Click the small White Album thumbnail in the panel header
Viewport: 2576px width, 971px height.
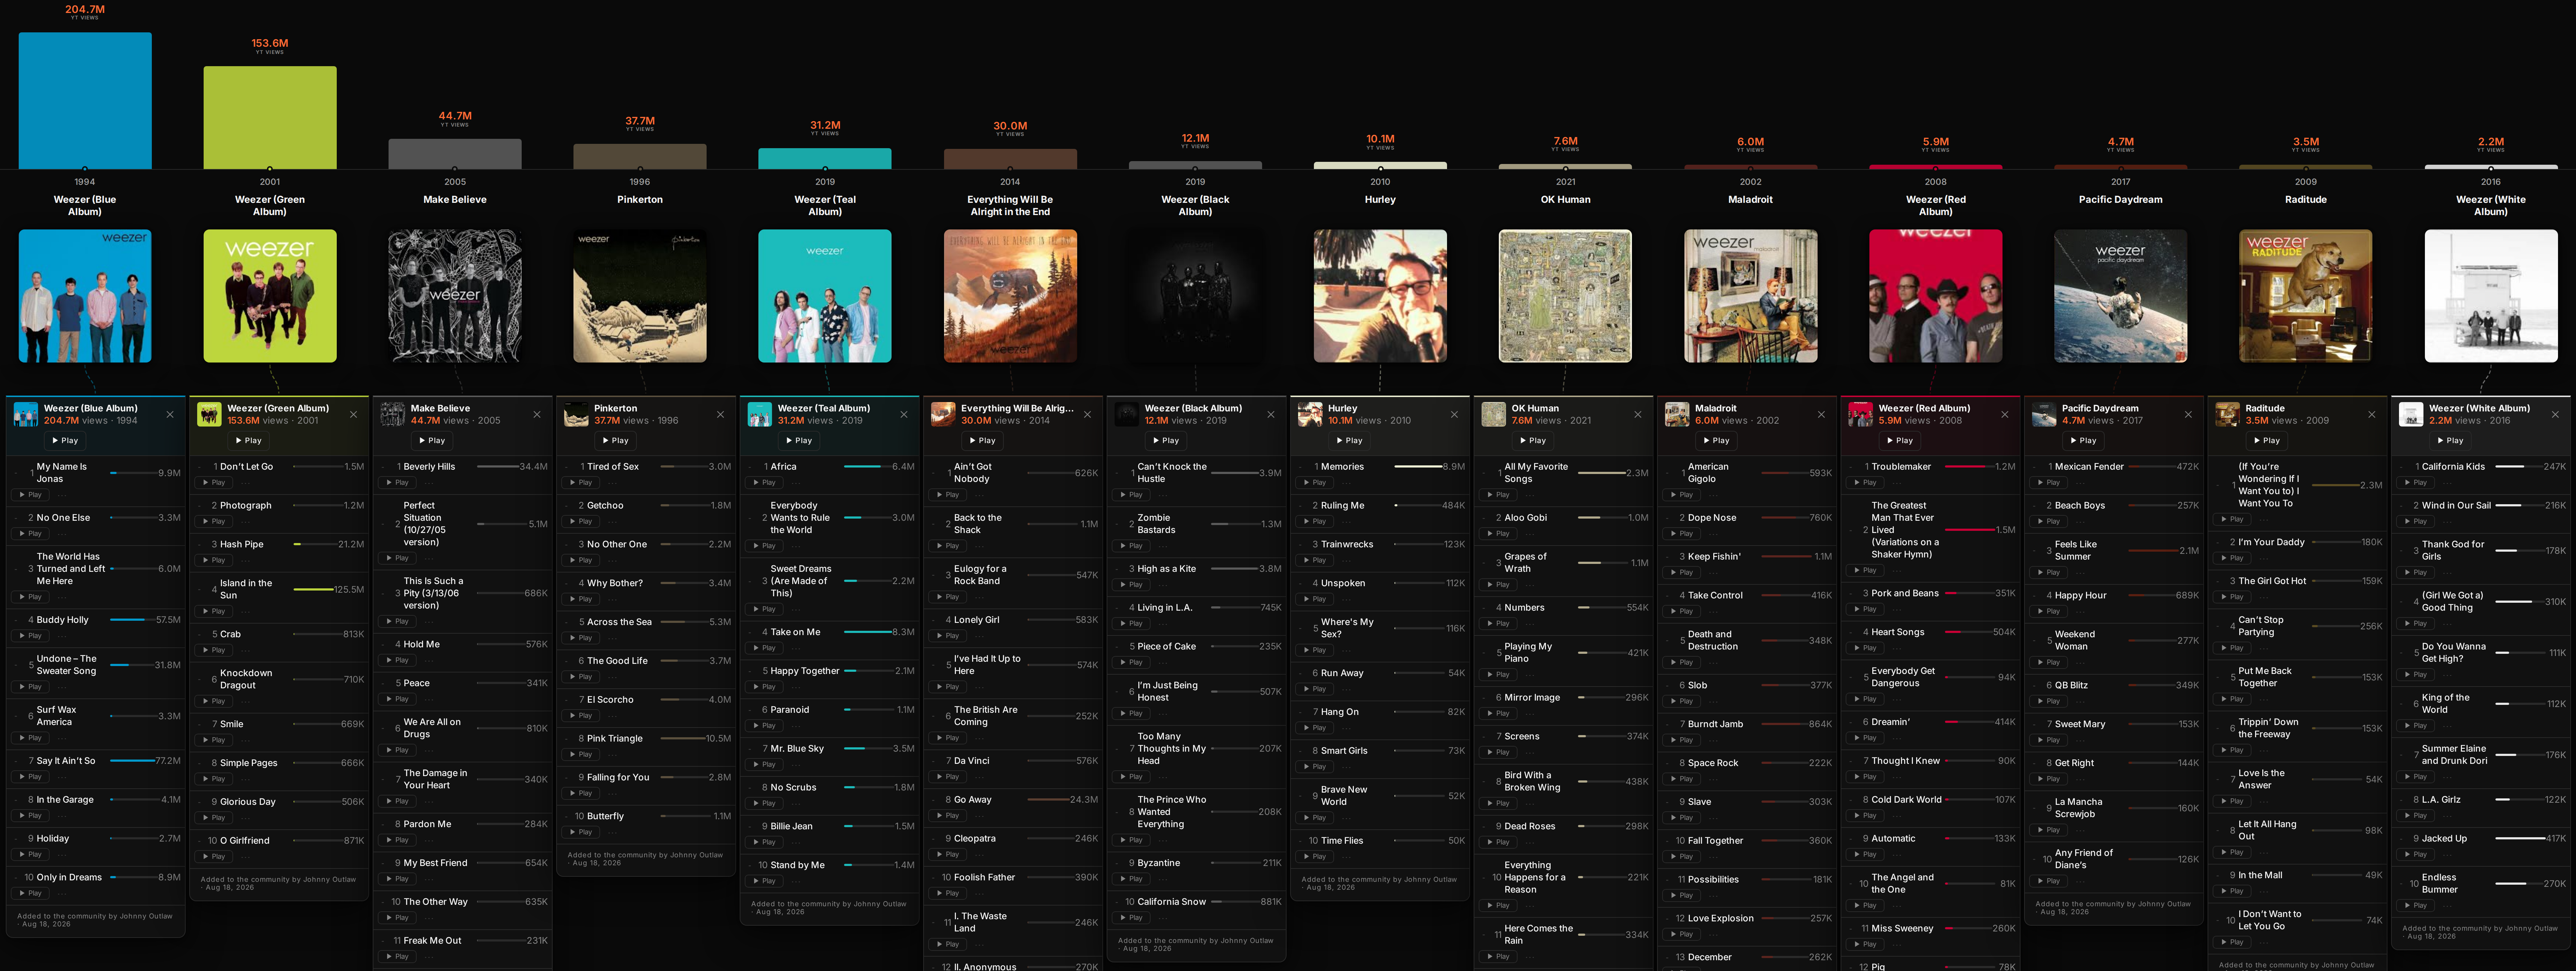pyautogui.click(x=2410, y=414)
